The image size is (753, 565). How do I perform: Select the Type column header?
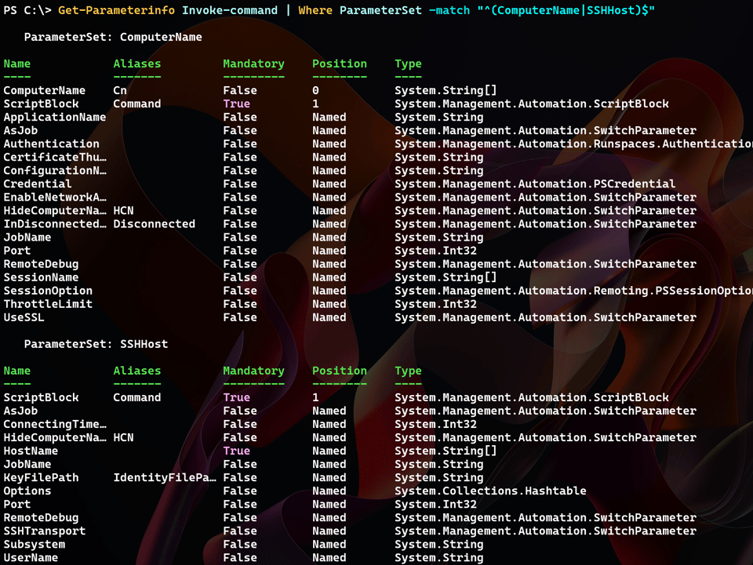coord(408,63)
